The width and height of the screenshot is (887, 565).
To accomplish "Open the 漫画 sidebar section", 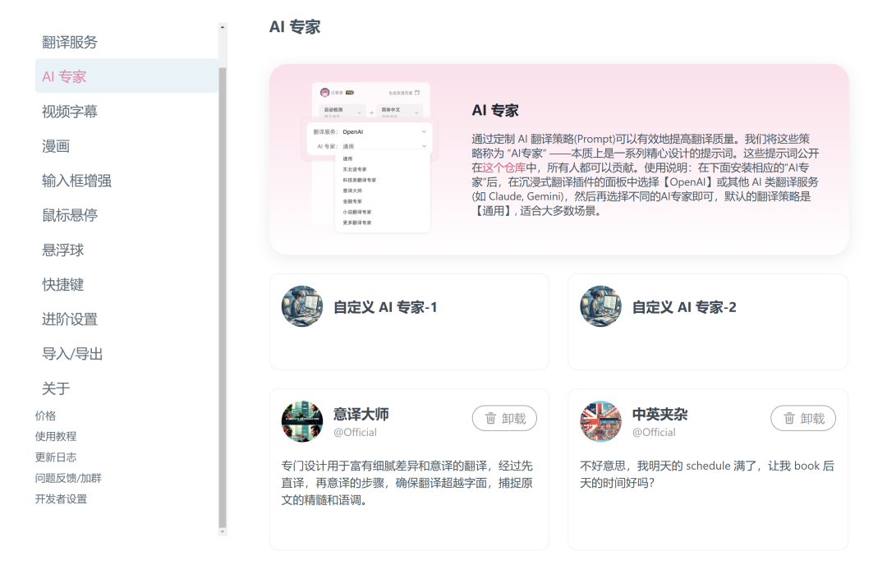I will click(56, 146).
